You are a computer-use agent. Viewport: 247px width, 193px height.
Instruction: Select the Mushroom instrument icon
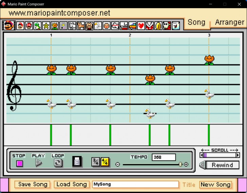click(x=28, y=26)
